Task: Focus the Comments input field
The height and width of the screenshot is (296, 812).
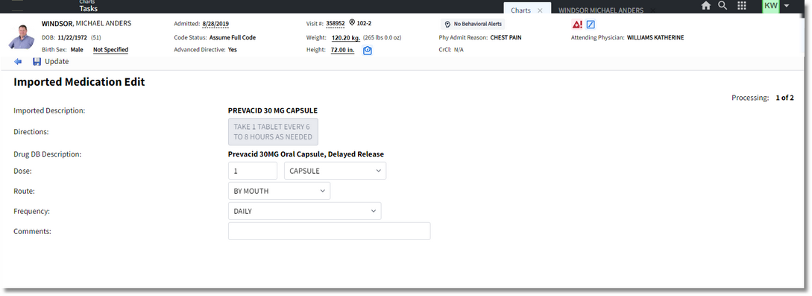Action: coord(330,231)
